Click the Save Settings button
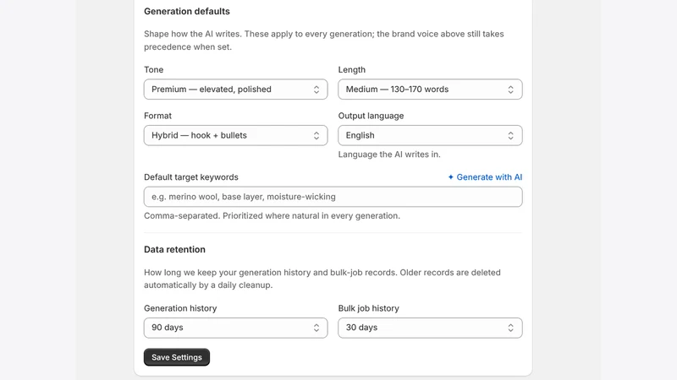The width and height of the screenshot is (677, 380). coord(177,357)
